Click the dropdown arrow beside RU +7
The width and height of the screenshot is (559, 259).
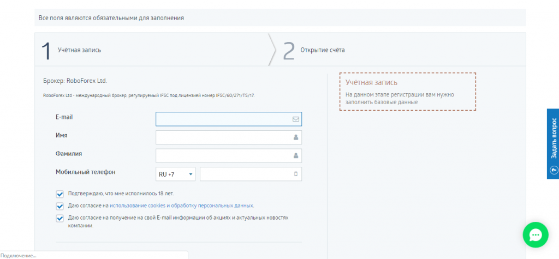point(191,174)
